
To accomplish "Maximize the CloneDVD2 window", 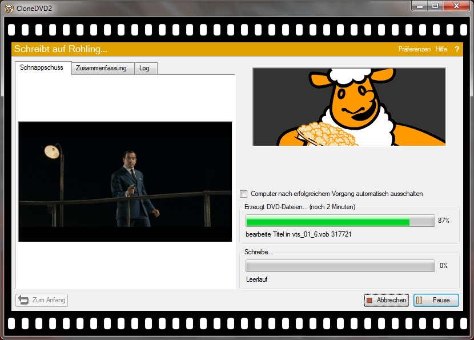I will pyautogui.click(x=435, y=6).
